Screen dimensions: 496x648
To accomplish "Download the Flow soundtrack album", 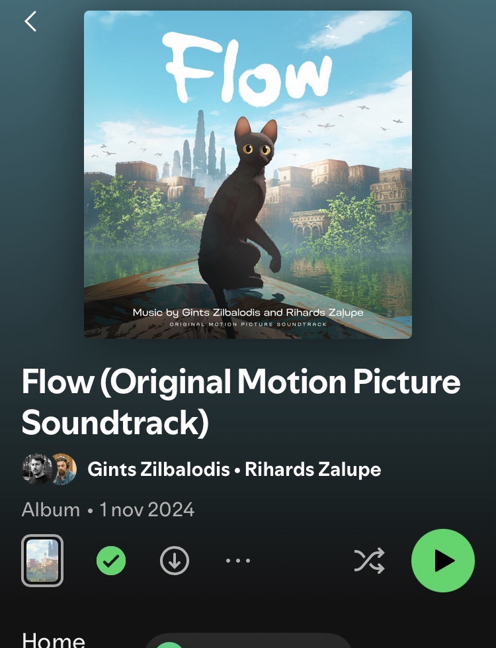I will (x=175, y=561).
